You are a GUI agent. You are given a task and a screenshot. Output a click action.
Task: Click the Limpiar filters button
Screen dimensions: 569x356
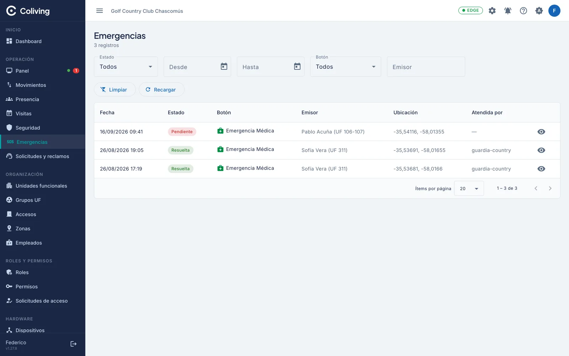(x=115, y=89)
